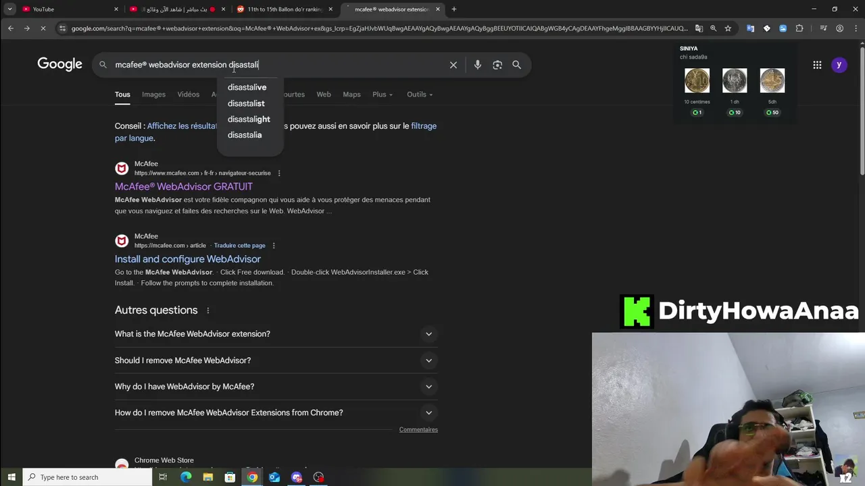Open Chrome's three-dot menu
Screen dimensions: 865x486
pos(855,28)
